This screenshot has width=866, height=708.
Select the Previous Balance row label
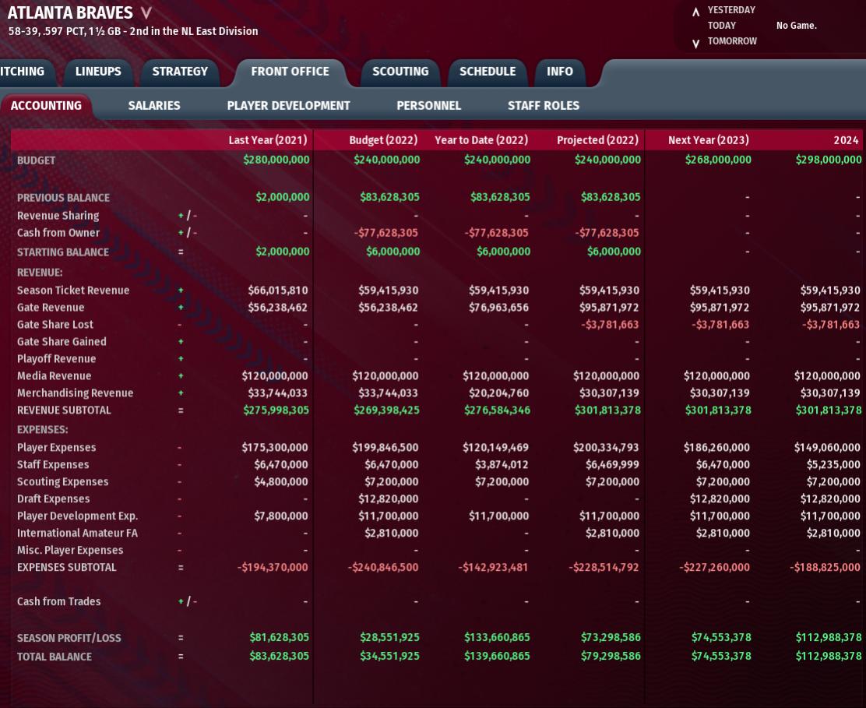pyautogui.click(x=63, y=198)
